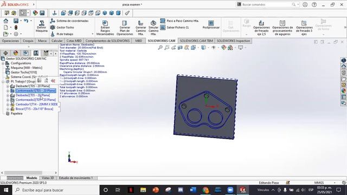Open Operaciones de procesamiento de agujeros
The height and width of the screenshot is (195, 347).
(x=282, y=28)
